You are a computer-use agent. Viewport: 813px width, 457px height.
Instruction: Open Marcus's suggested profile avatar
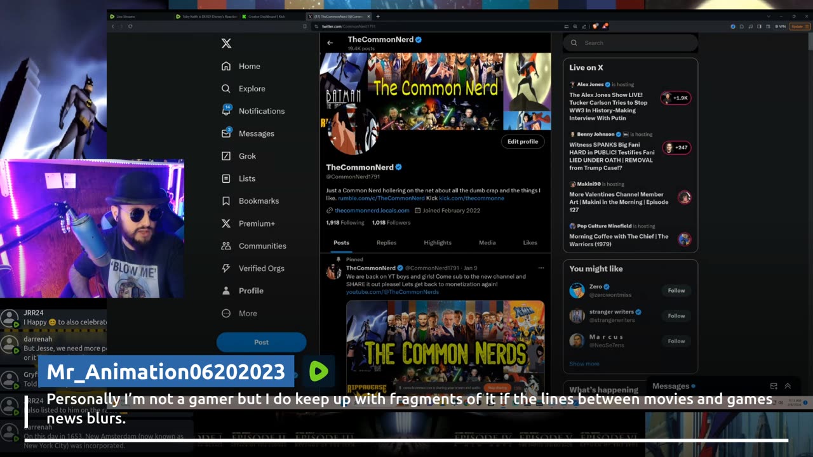(577, 341)
